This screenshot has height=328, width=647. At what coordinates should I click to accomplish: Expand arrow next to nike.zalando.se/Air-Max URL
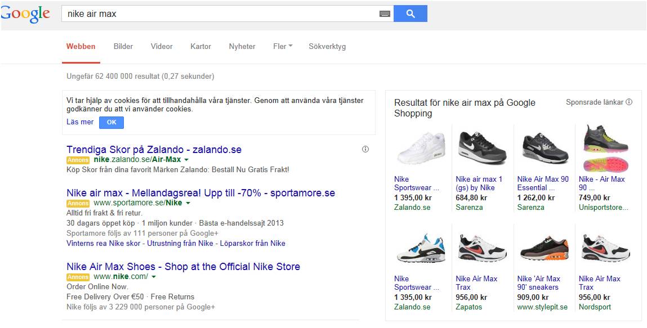point(186,160)
